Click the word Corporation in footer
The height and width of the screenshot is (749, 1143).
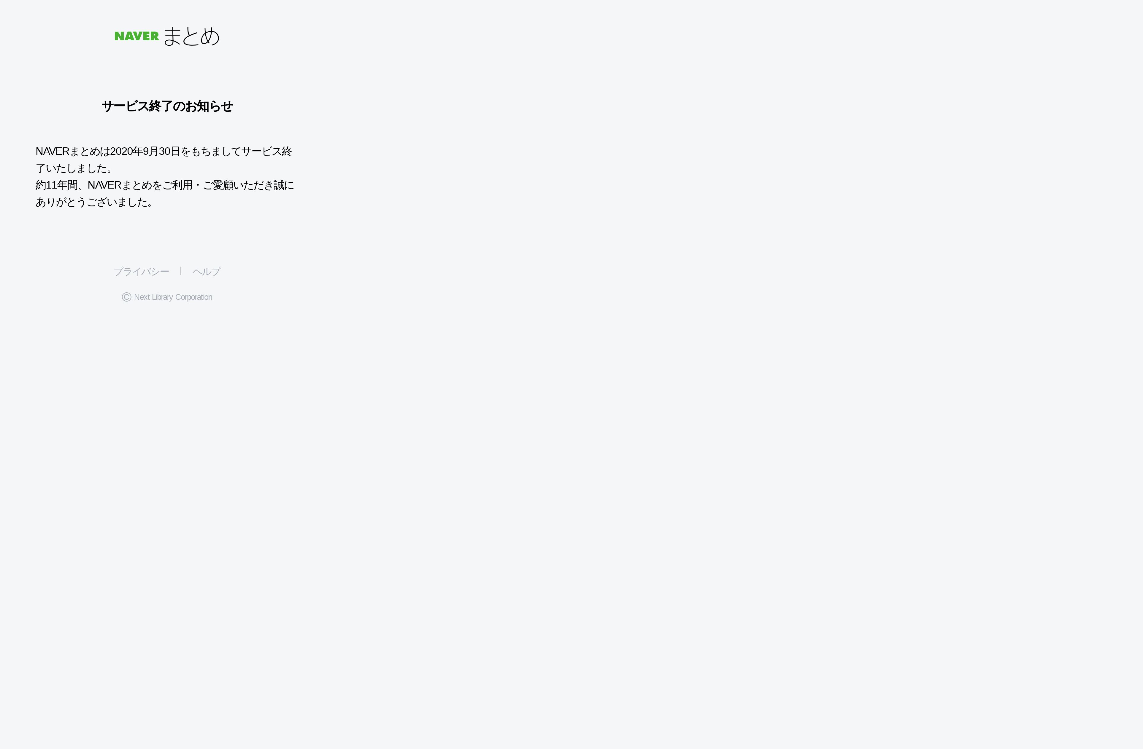(193, 297)
